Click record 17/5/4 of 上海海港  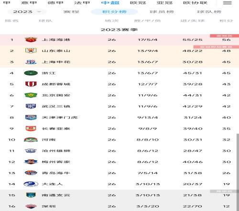coord(148,40)
